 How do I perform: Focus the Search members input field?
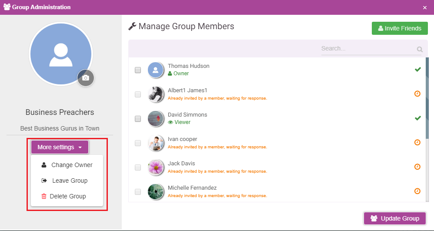click(368, 49)
